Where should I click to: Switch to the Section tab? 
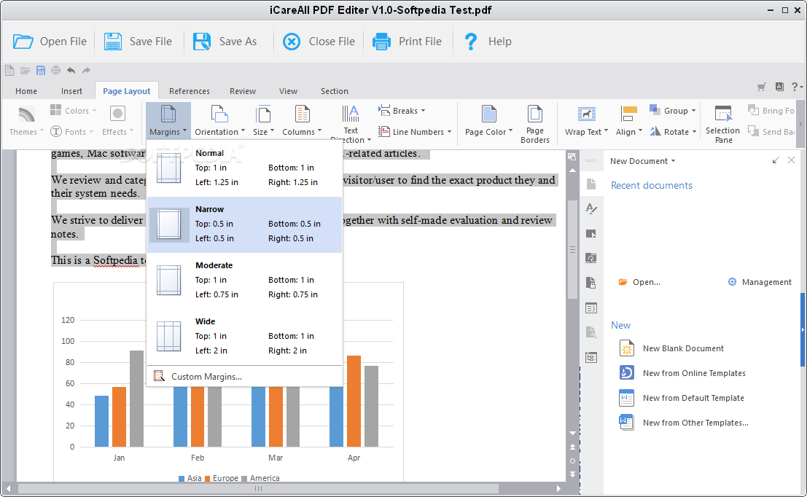click(335, 91)
